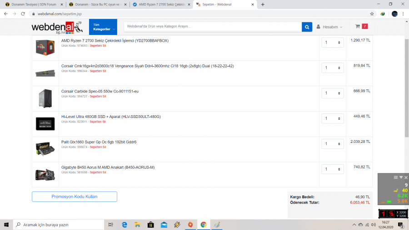Open File Explorer from the taskbar
The width and height of the screenshot is (409, 230).
tap(137, 225)
